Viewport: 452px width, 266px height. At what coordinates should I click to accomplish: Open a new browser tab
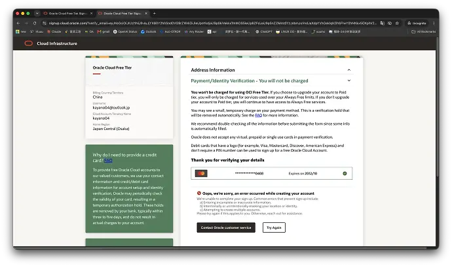coord(154,13)
